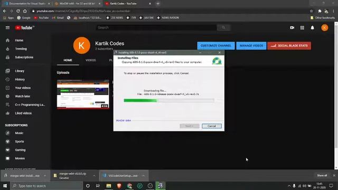Image resolution: width=338 pixels, height=190 pixels.
Task: Click the Windows taskbar search box
Action: 46,186
